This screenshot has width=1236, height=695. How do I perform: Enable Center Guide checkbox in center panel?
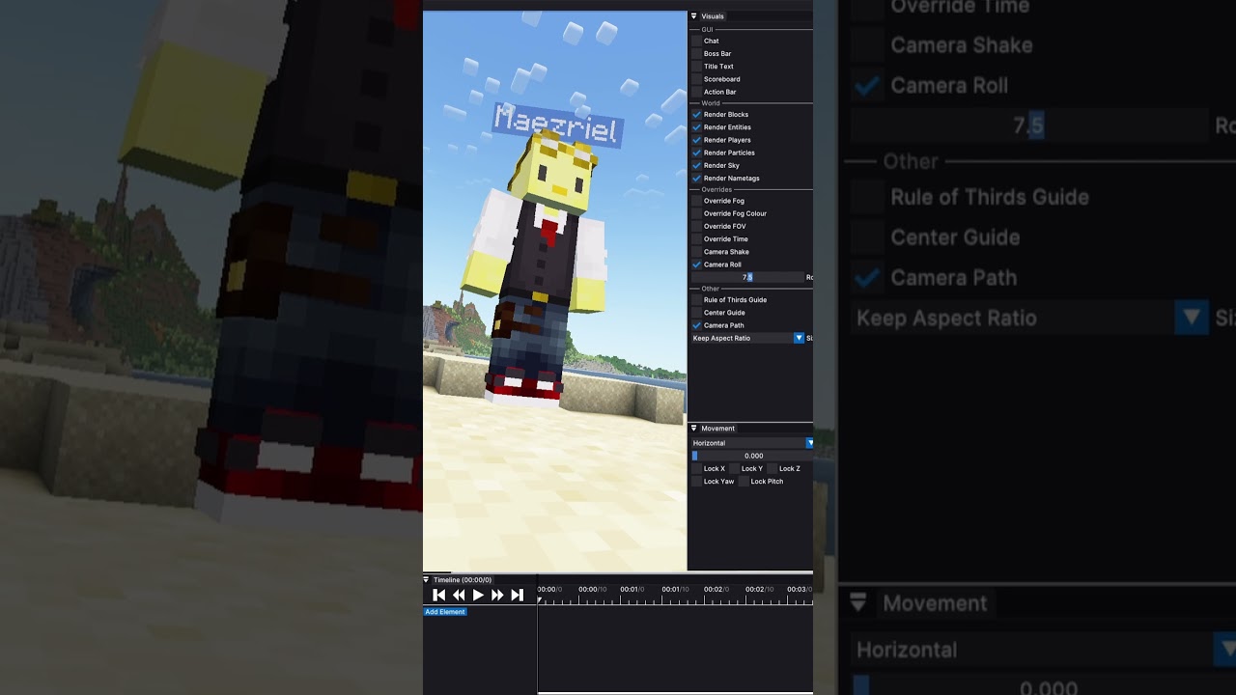pyautogui.click(x=696, y=313)
